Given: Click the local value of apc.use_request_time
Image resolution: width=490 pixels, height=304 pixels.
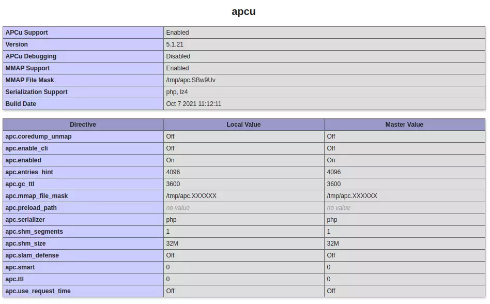Looking at the screenshot, I should tap(170, 291).
